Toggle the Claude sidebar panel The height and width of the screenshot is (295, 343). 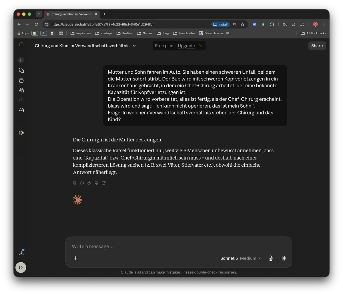coord(21,44)
